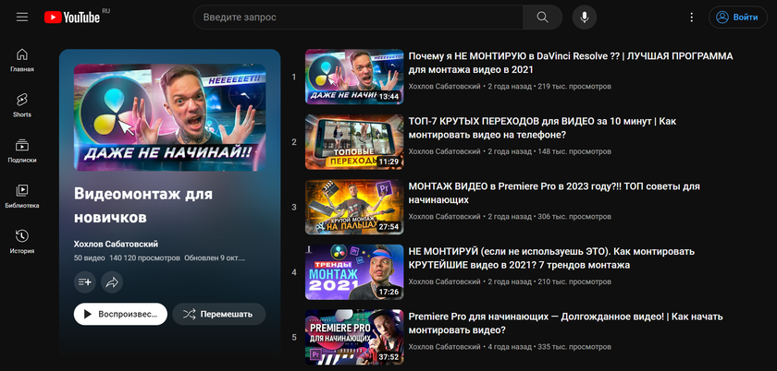This screenshot has height=371, width=777.
Task: Open the large playlist cover thumbnail
Action: click(170, 118)
